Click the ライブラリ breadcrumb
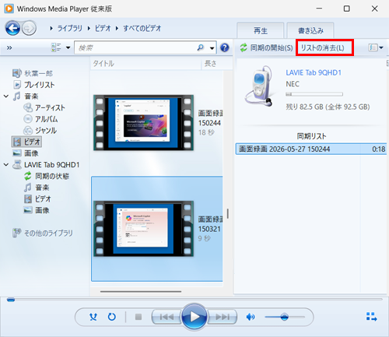The height and width of the screenshot is (337, 389). point(69,28)
